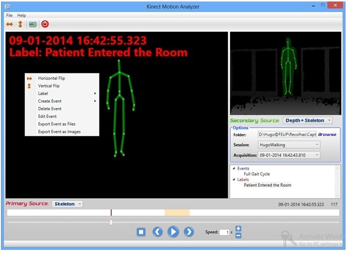Click the red label marker on timeline
The height and width of the screenshot is (253, 350).
click(x=111, y=213)
